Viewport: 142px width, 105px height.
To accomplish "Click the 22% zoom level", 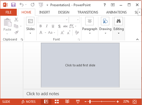I will 126,101.
